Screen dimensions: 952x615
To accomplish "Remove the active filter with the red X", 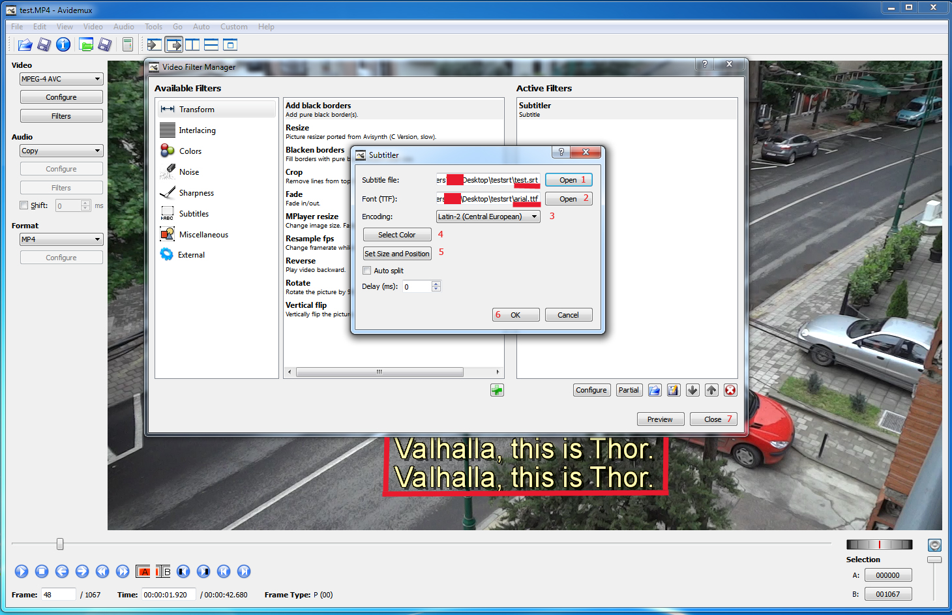I will [x=730, y=390].
